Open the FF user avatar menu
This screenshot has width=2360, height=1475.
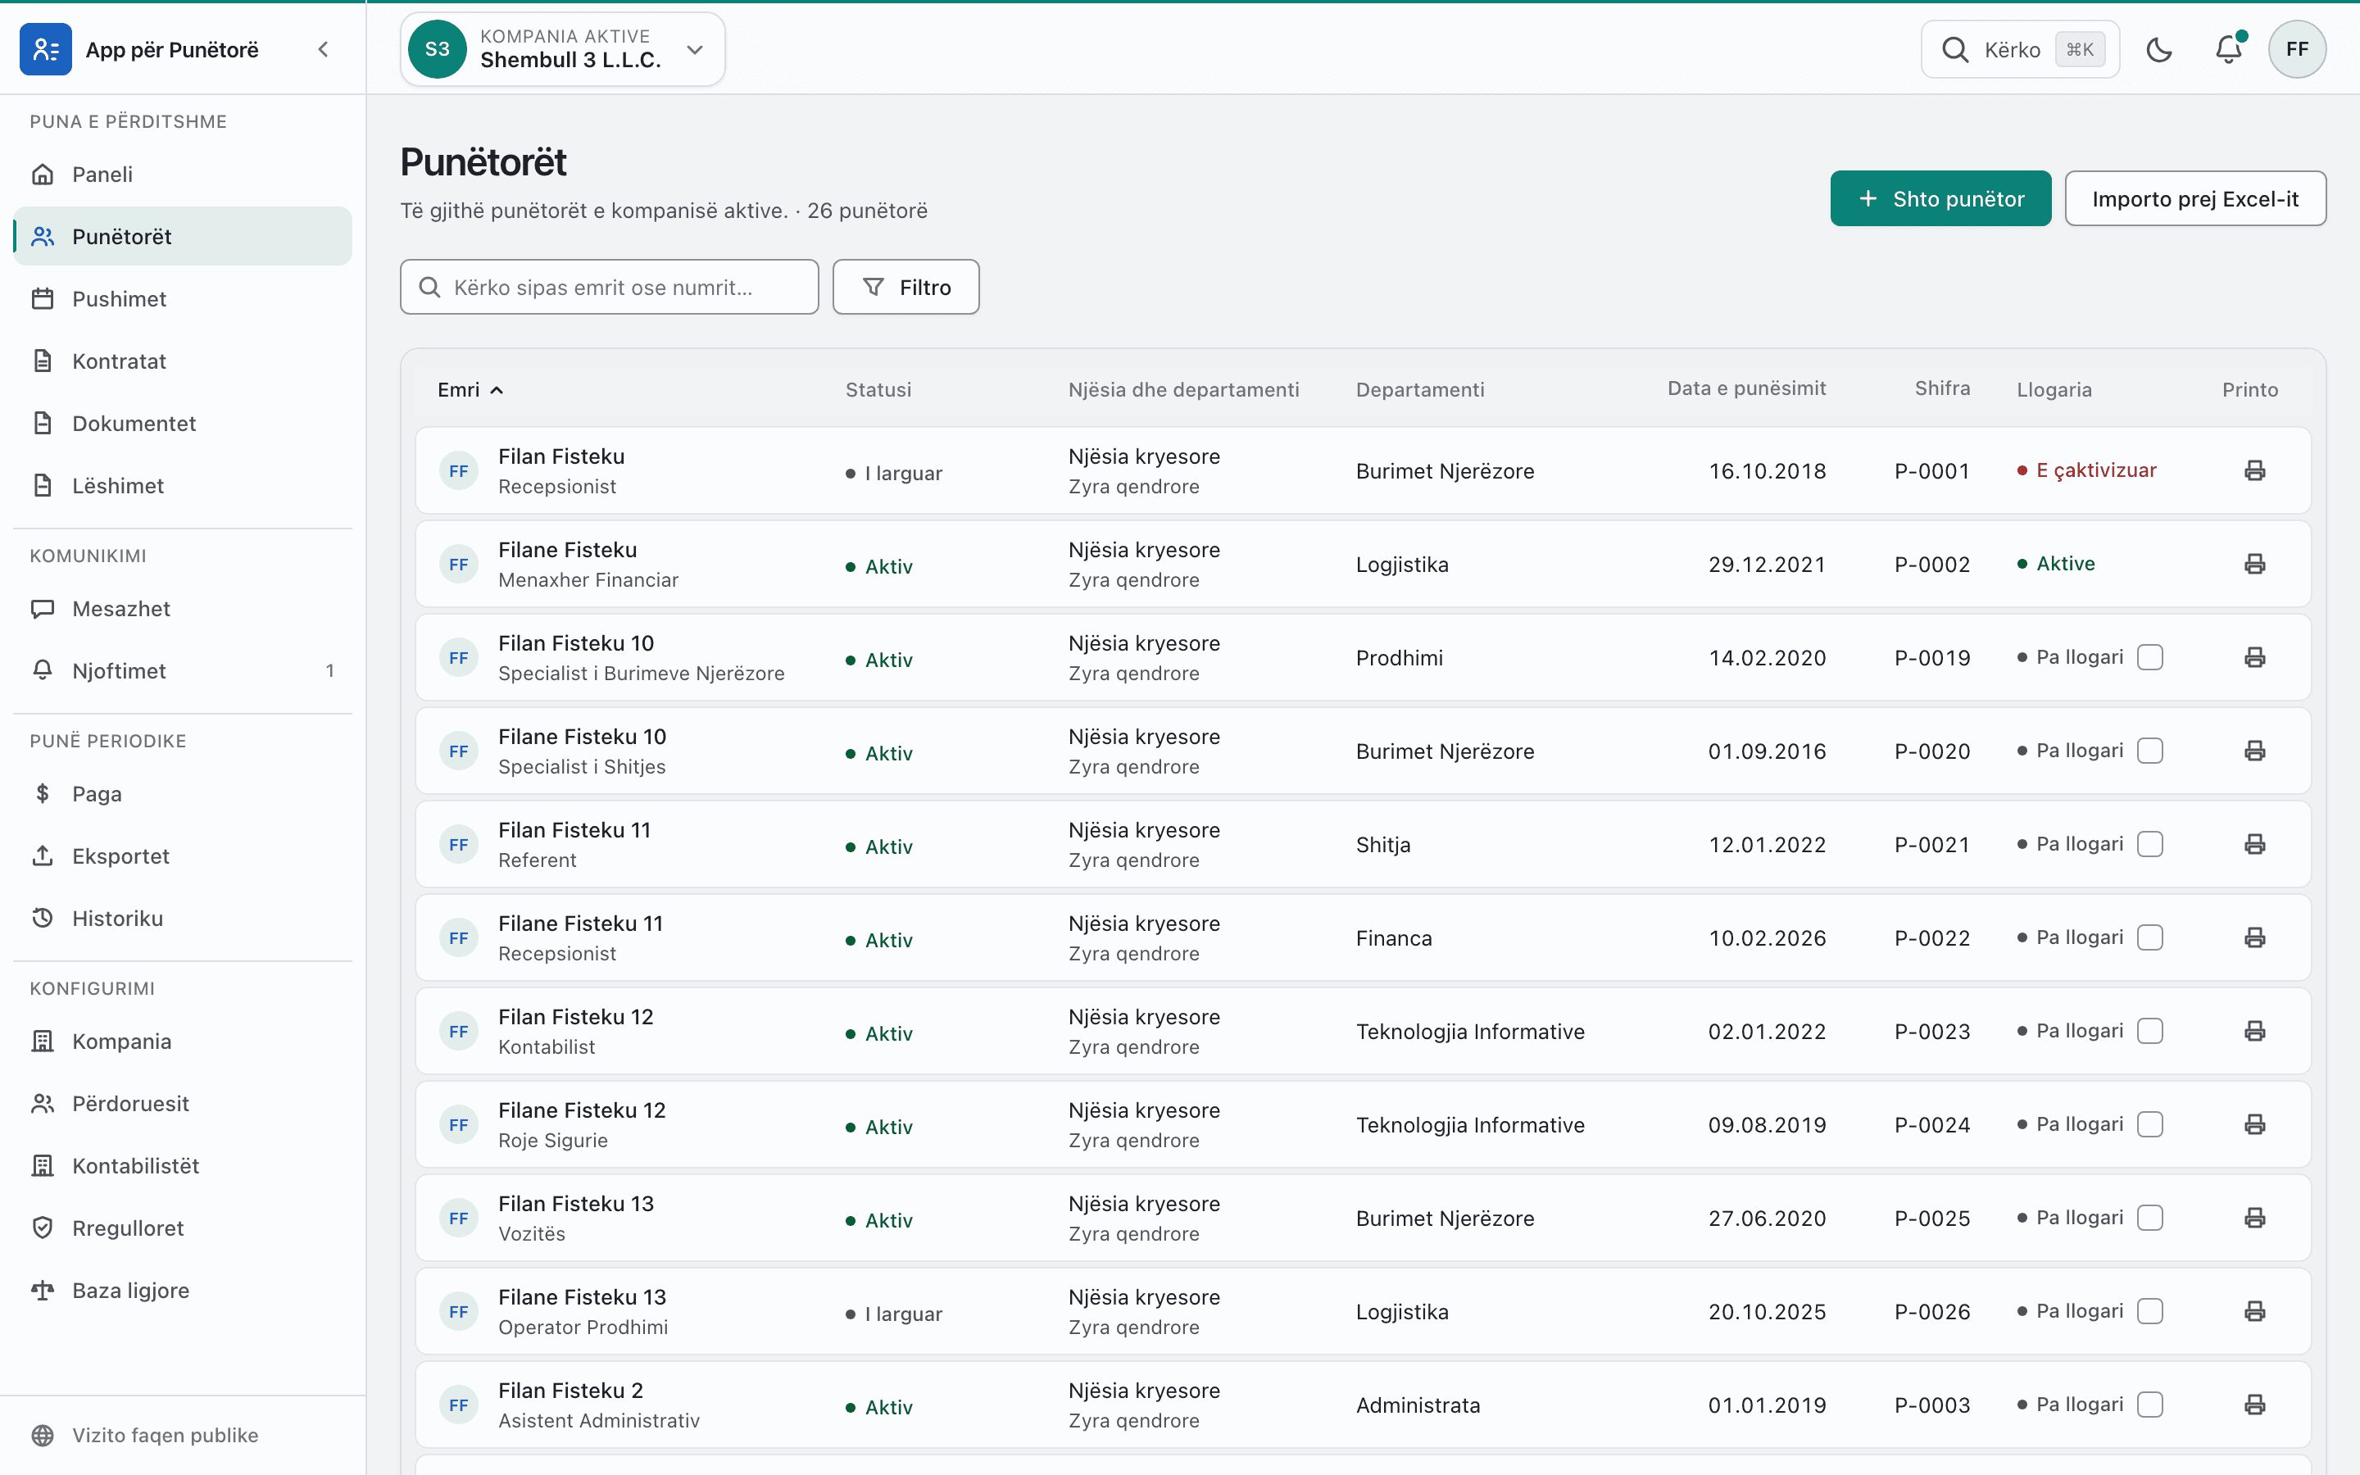2297,49
